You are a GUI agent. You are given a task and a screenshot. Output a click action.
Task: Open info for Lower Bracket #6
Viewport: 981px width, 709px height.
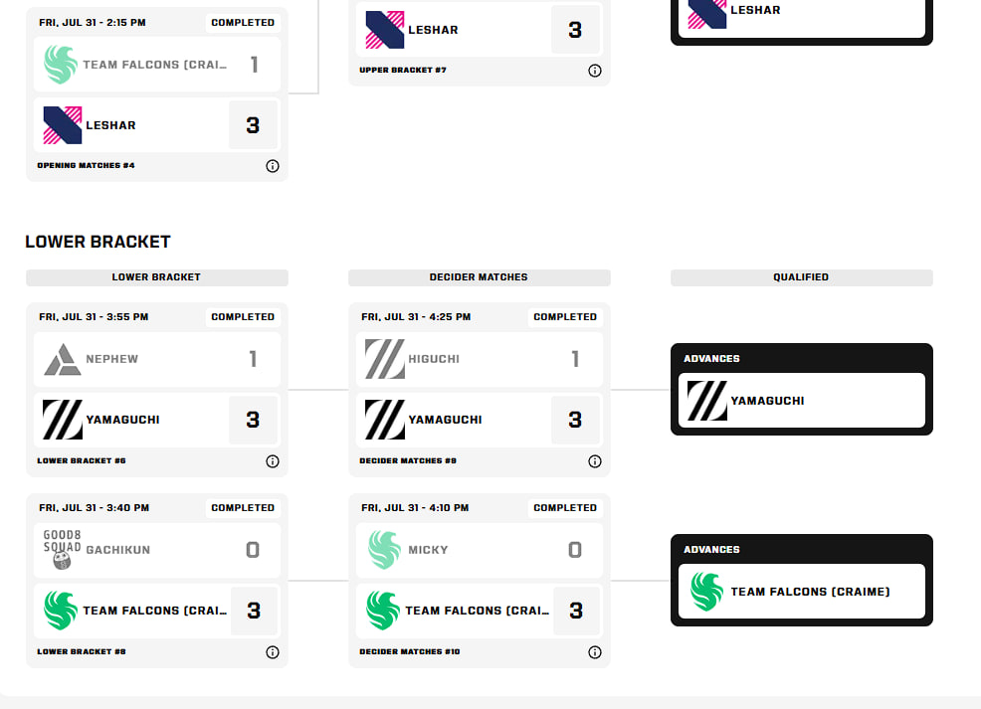[x=273, y=461]
